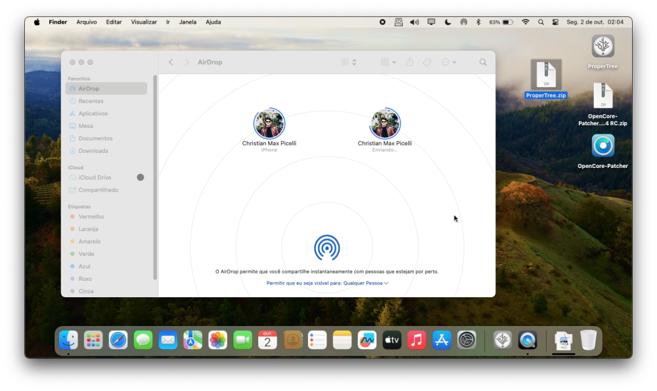Click the Finder search magnifier
Viewport: 657px width, 391px height.
coord(483,62)
